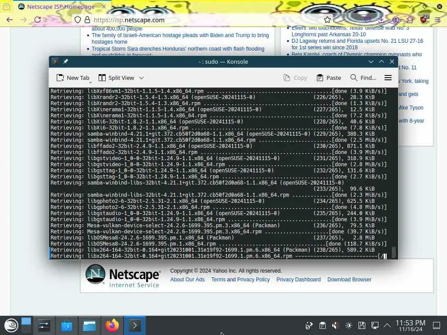Open the volume tray icon
This screenshot has width=447, height=335.
click(x=336, y=325)
